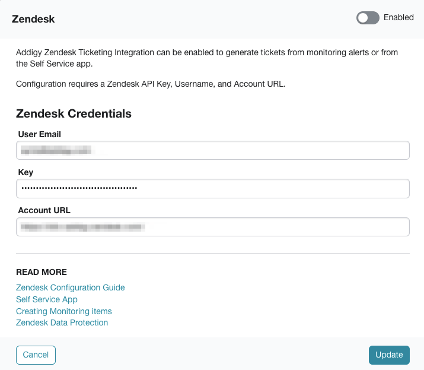Open the Zendesk Configuration Guide link
The image size is (424, 370).
coord(71,287)
